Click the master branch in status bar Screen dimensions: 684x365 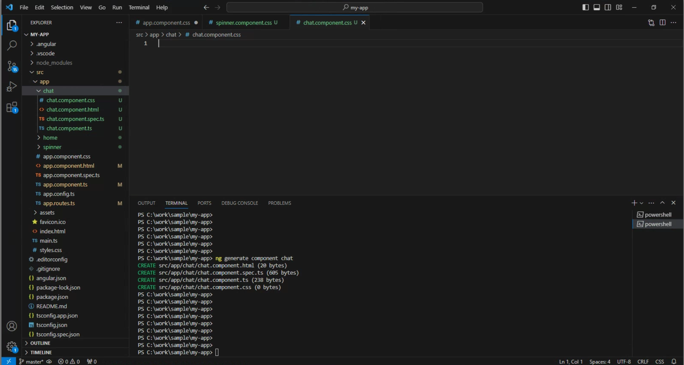31,362
